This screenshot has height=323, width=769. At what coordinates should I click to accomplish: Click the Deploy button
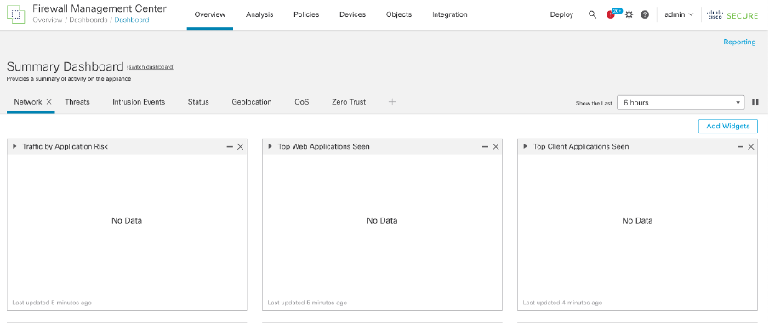[561, 14]
